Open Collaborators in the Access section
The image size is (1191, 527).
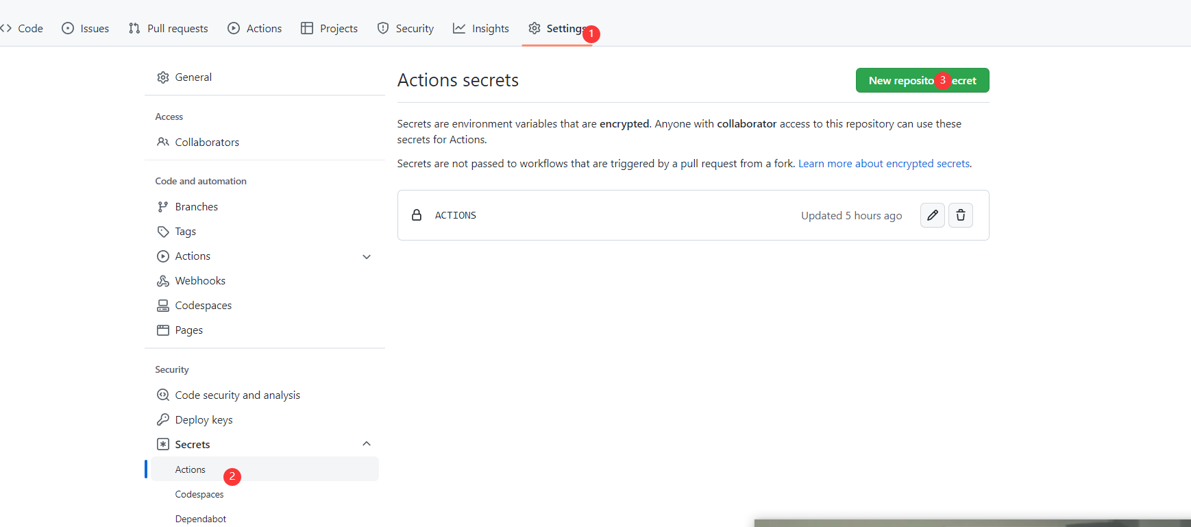tap(206, 143)
